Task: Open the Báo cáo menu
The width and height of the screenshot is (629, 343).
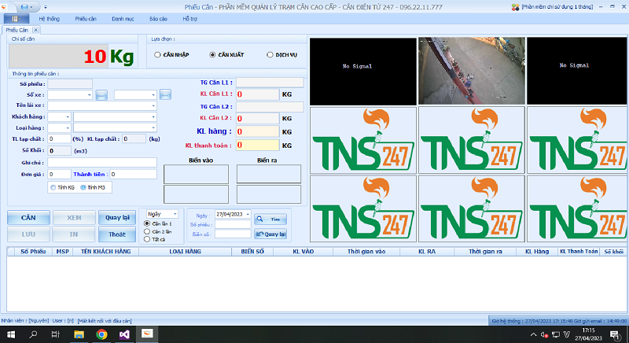Action: (x=158, y=17)
